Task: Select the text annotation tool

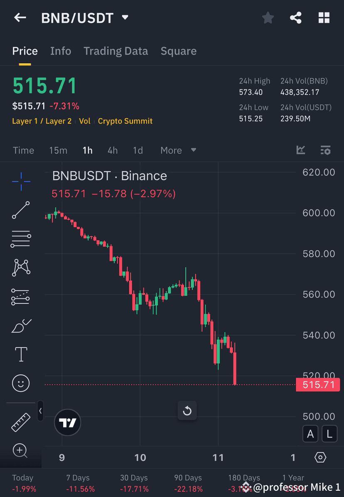Action: click(x=21, y=354)
